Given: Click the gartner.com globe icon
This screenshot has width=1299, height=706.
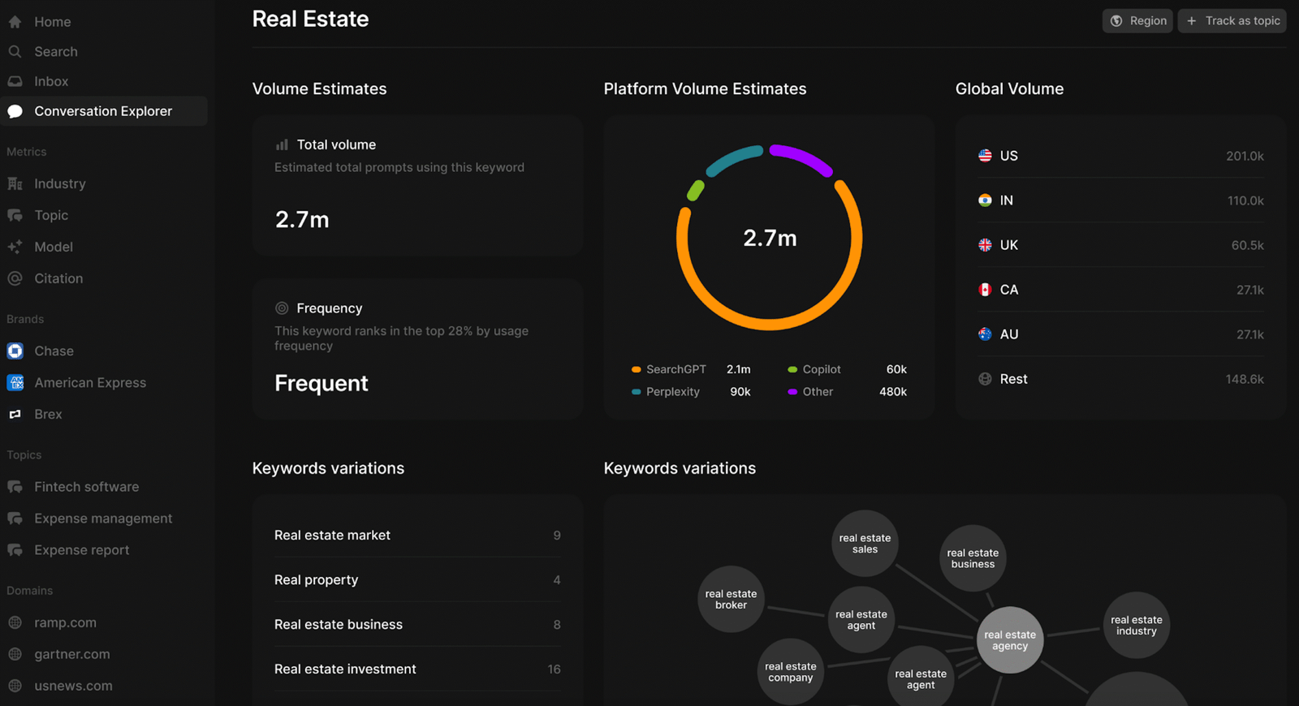Looking at the screenshot, I should [15, 654].
